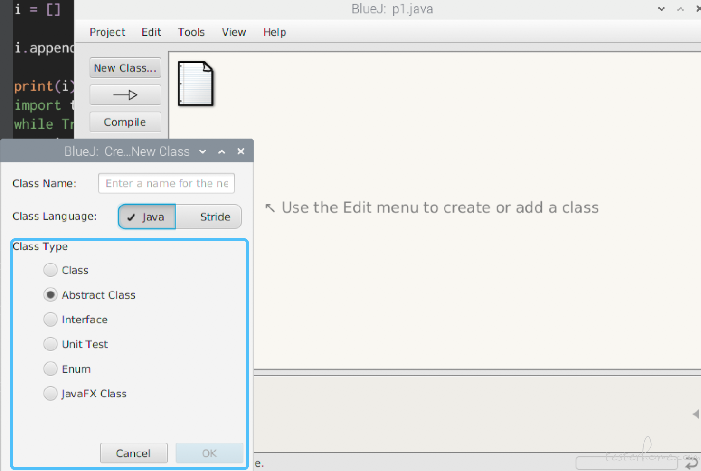
Task: Click the inheritance arrow tool button
Action: pos(125,95)
